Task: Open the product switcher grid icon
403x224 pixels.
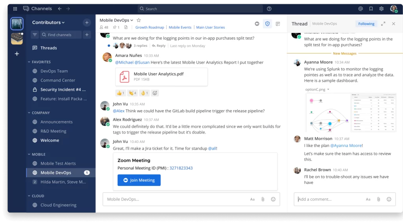Action: pyautogui.click(x=15, y=9)
